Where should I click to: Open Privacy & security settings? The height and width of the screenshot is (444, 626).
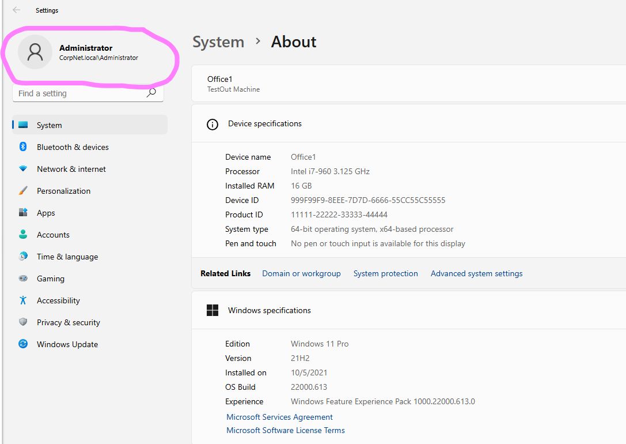[x=90, y=322]
